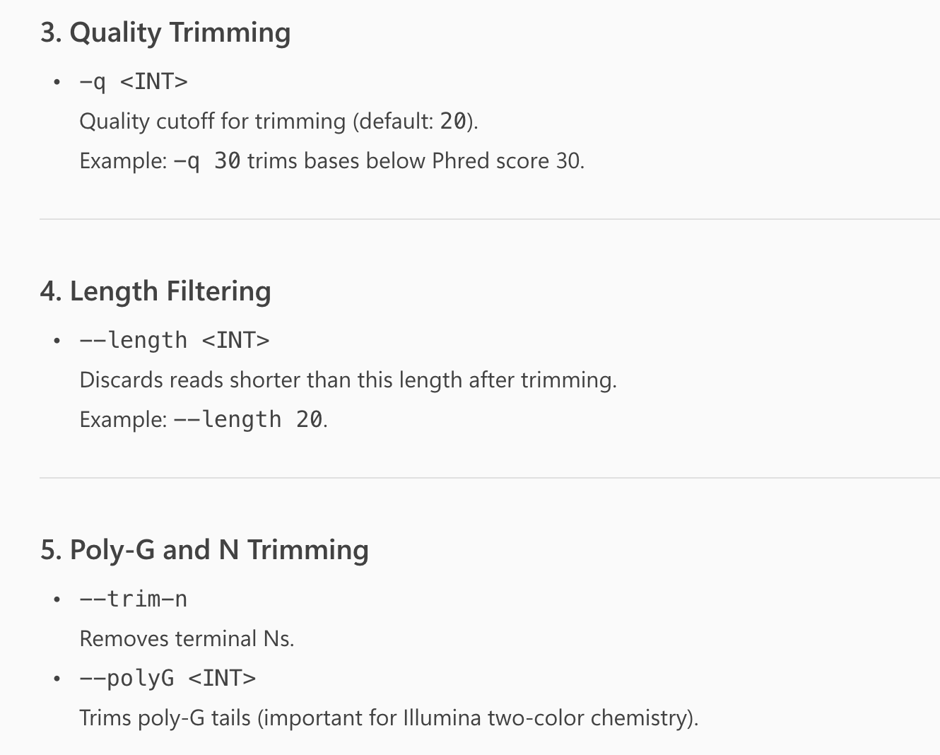Screen dimensions: 940x755
Task: Click the bullet point before "--trim-n"
Action: (x=57, y=600)
